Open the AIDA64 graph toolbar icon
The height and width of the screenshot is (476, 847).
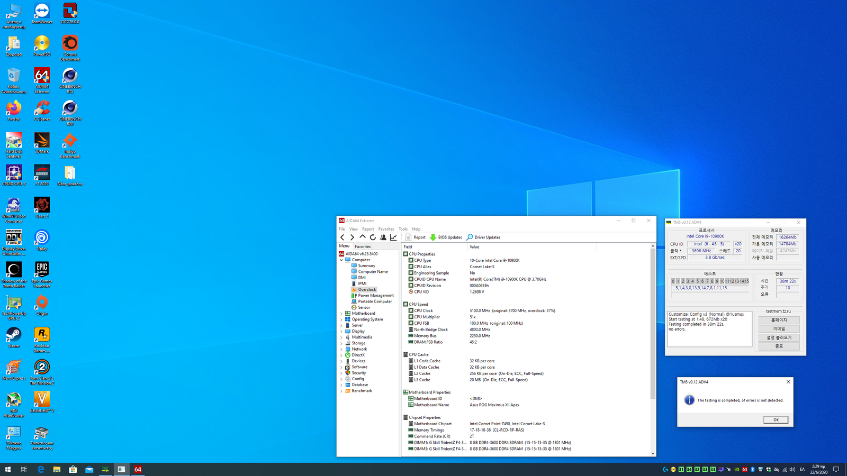pos(393,237)
